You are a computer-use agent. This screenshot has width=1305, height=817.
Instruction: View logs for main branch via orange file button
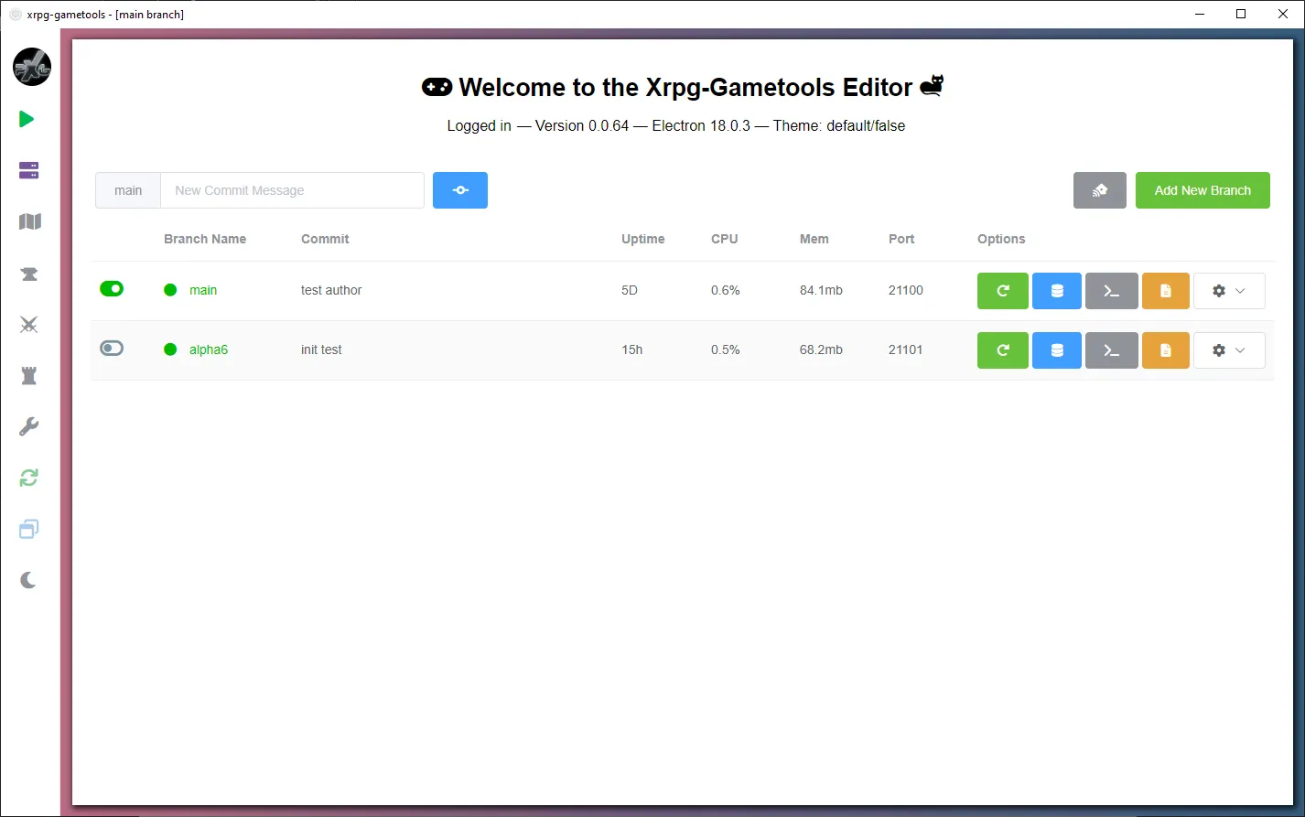click(x=1165, y=290)
